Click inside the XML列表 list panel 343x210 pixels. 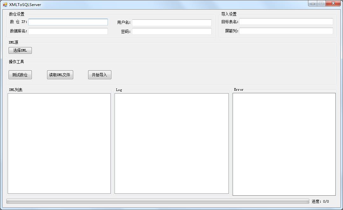(x=59, y=143)
